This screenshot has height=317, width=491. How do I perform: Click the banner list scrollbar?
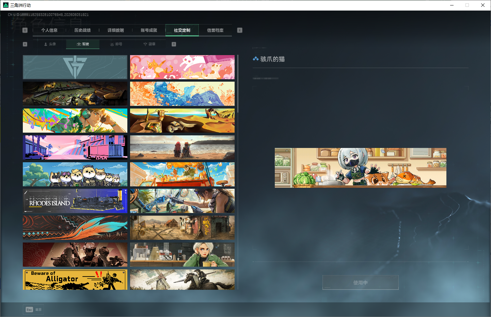(238, 84)
